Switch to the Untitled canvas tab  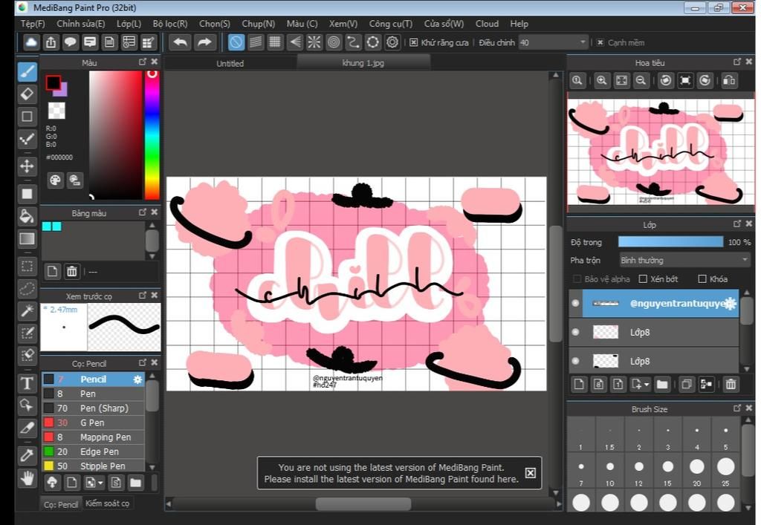click(x=230, y=63)
